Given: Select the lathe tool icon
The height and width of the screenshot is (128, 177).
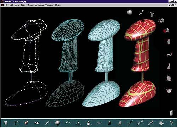Looking at the screenshot, I should 169,42.
